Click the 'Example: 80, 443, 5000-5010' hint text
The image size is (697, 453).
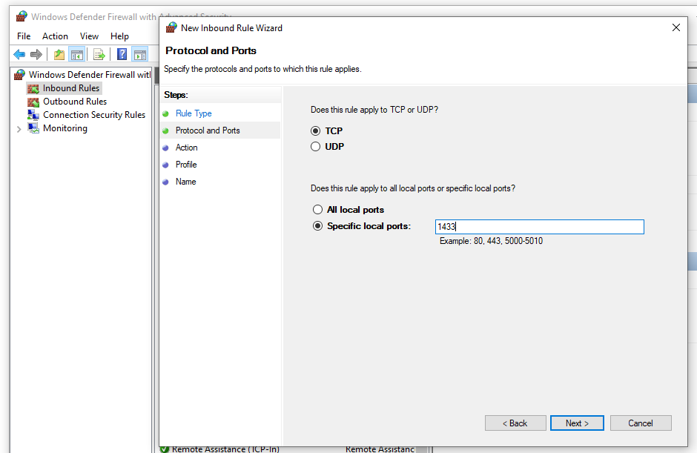click(491, 241)
